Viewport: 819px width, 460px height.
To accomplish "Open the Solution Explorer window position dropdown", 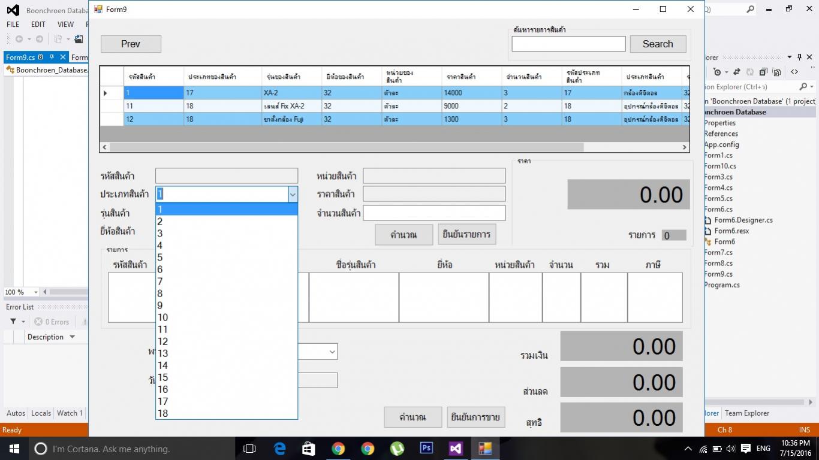I will pyautogui.click(x=788, y=57).
